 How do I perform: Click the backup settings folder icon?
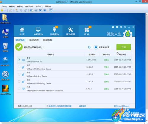pyautogui.click(x=96, y=47)
